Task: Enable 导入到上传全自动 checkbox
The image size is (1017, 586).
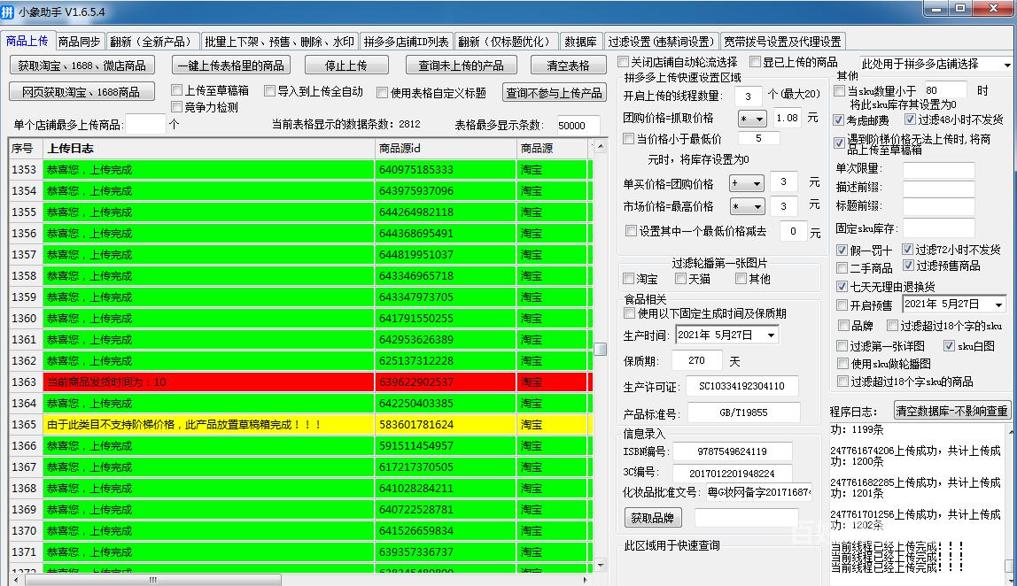Action: pyautogui.click(x=270, y=91)
